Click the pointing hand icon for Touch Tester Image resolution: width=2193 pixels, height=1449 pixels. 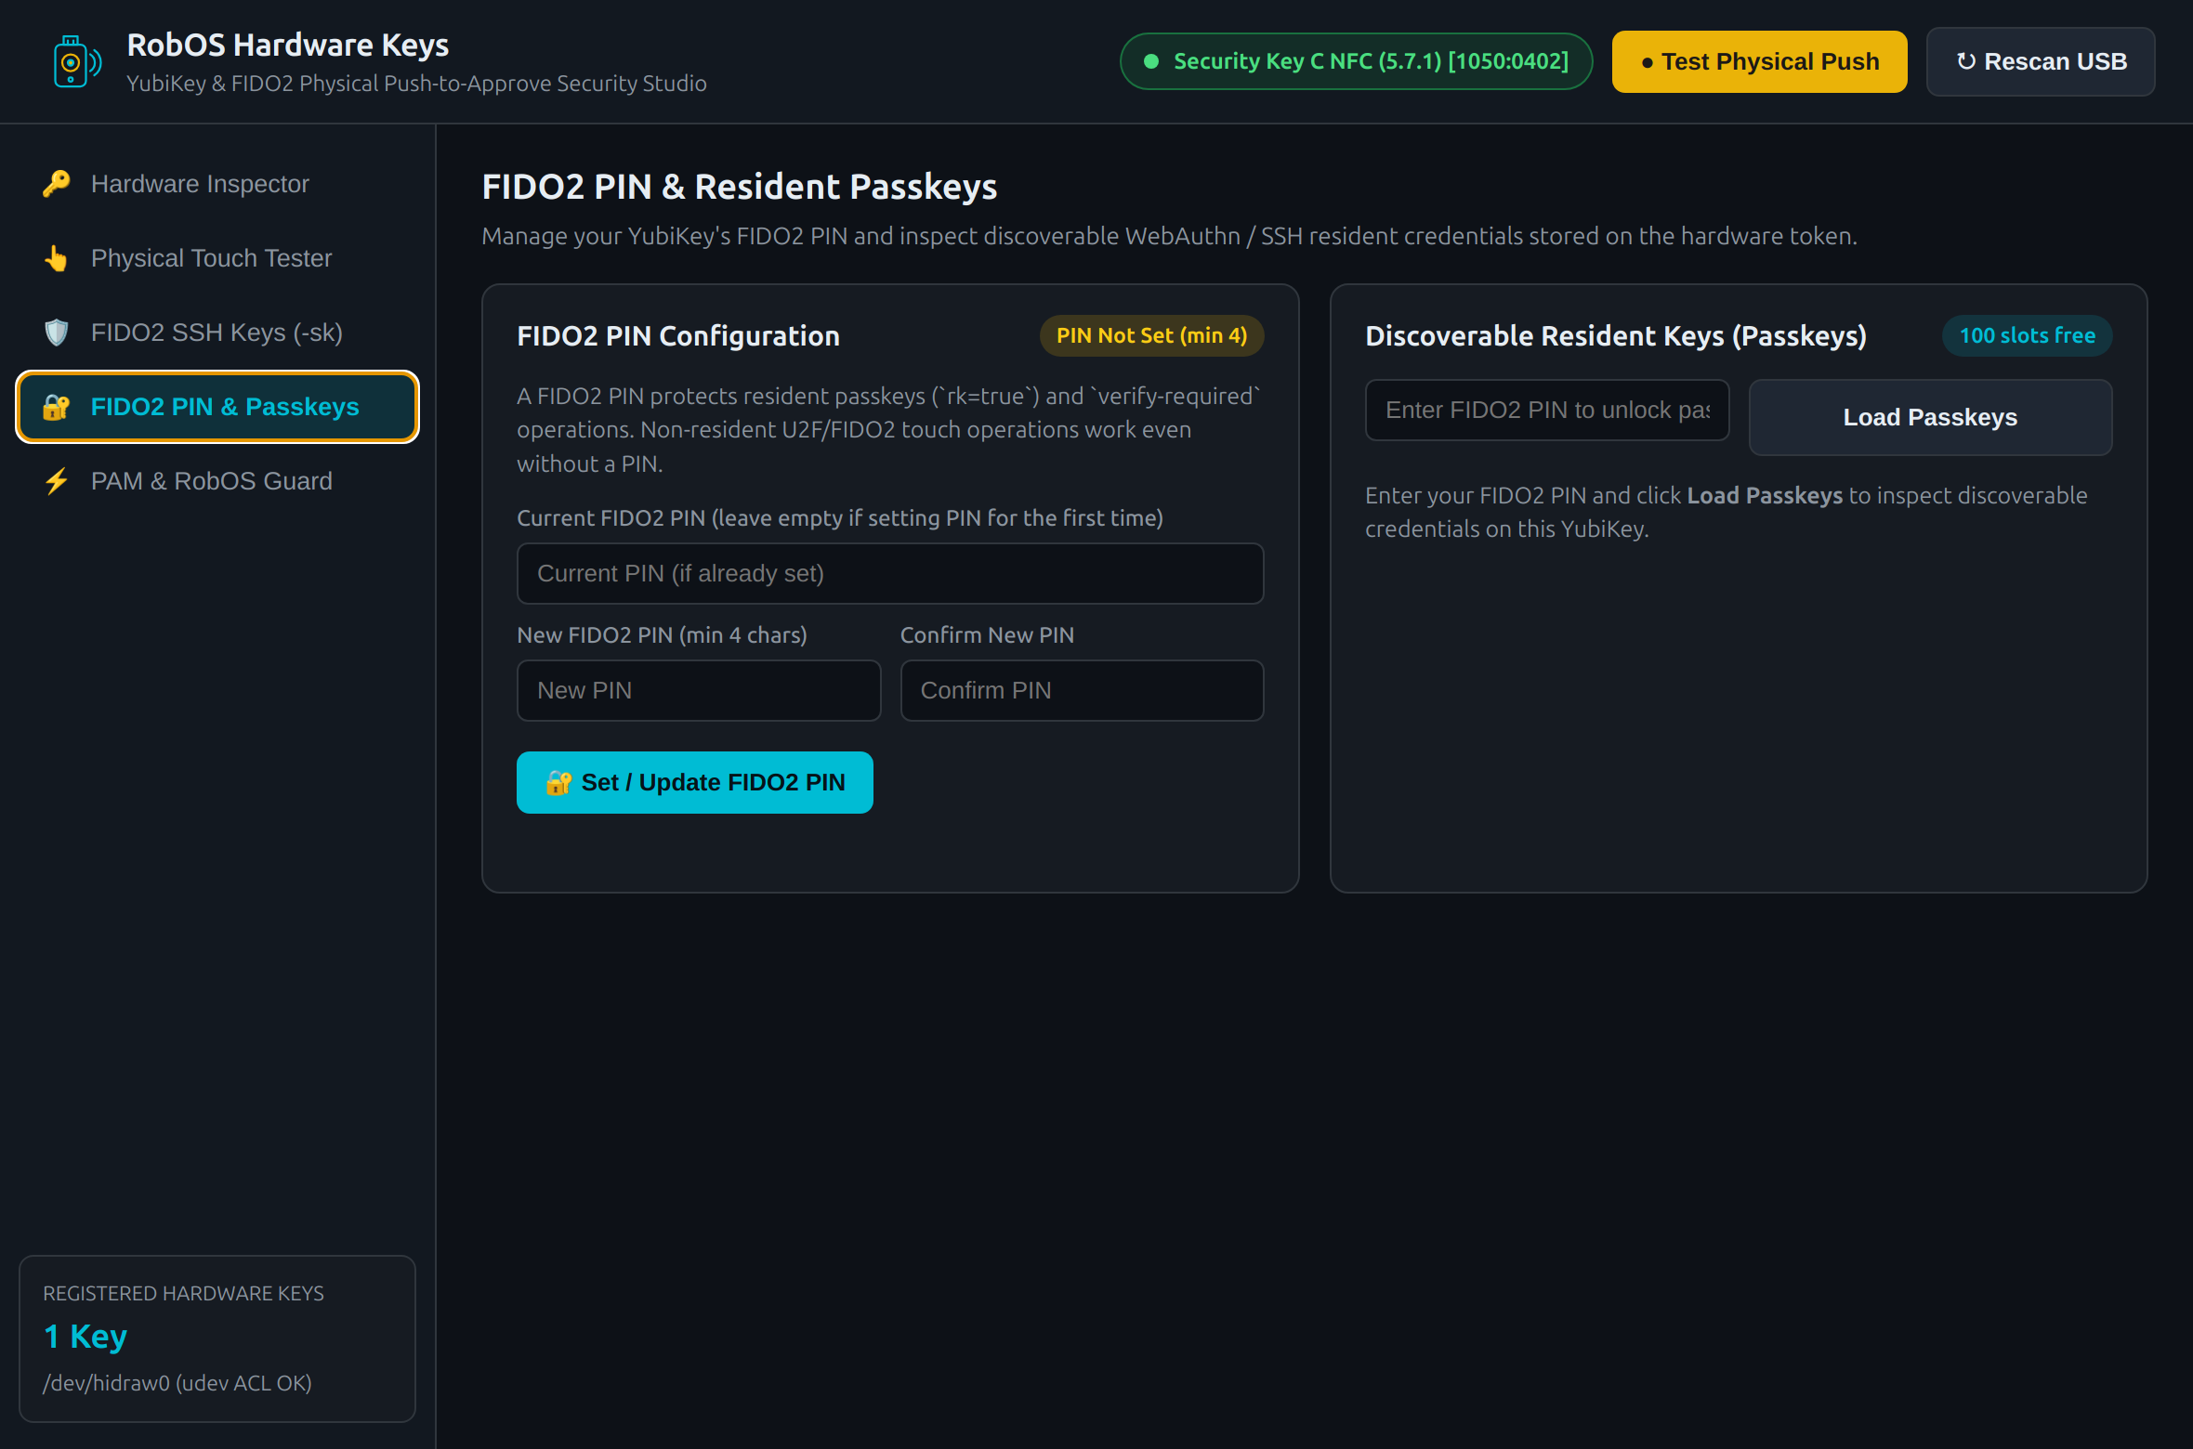tap(57, 258)
